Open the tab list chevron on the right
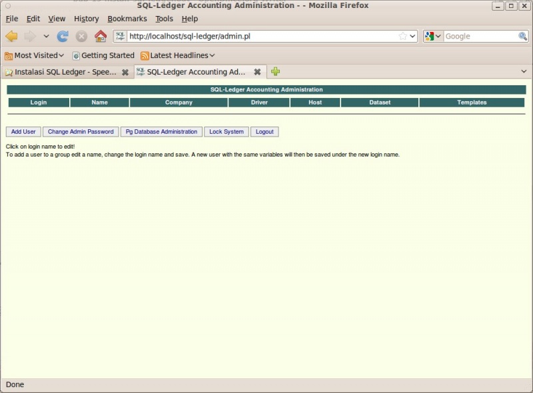The image size is (533, 393). [x=524, y=71]
